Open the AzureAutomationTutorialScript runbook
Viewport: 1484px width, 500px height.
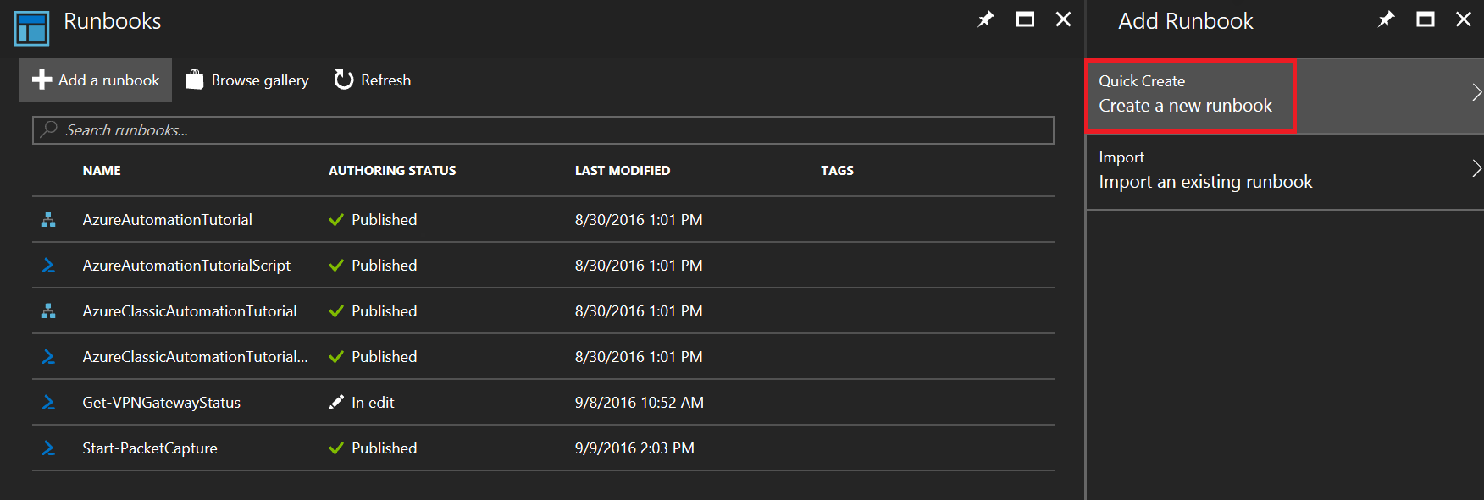[x=186, y=266]
